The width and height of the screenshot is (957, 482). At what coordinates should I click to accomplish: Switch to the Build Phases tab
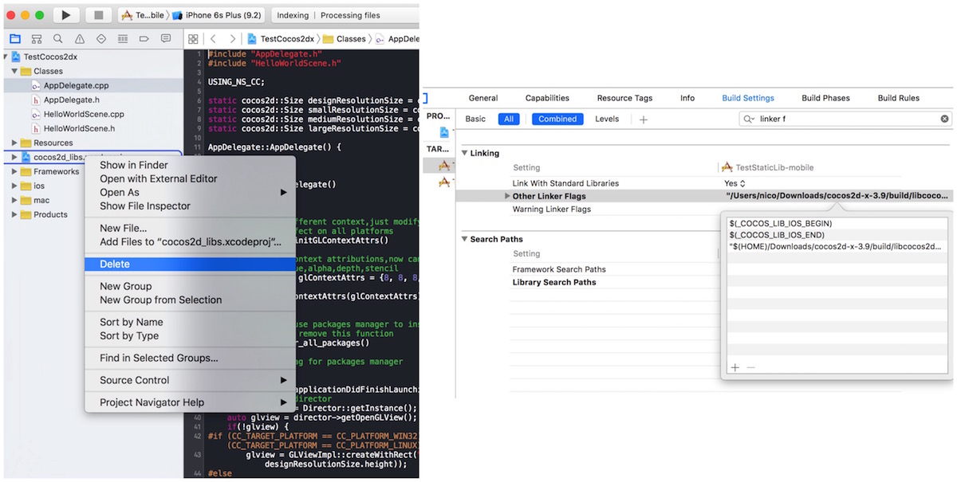point(825,97)
